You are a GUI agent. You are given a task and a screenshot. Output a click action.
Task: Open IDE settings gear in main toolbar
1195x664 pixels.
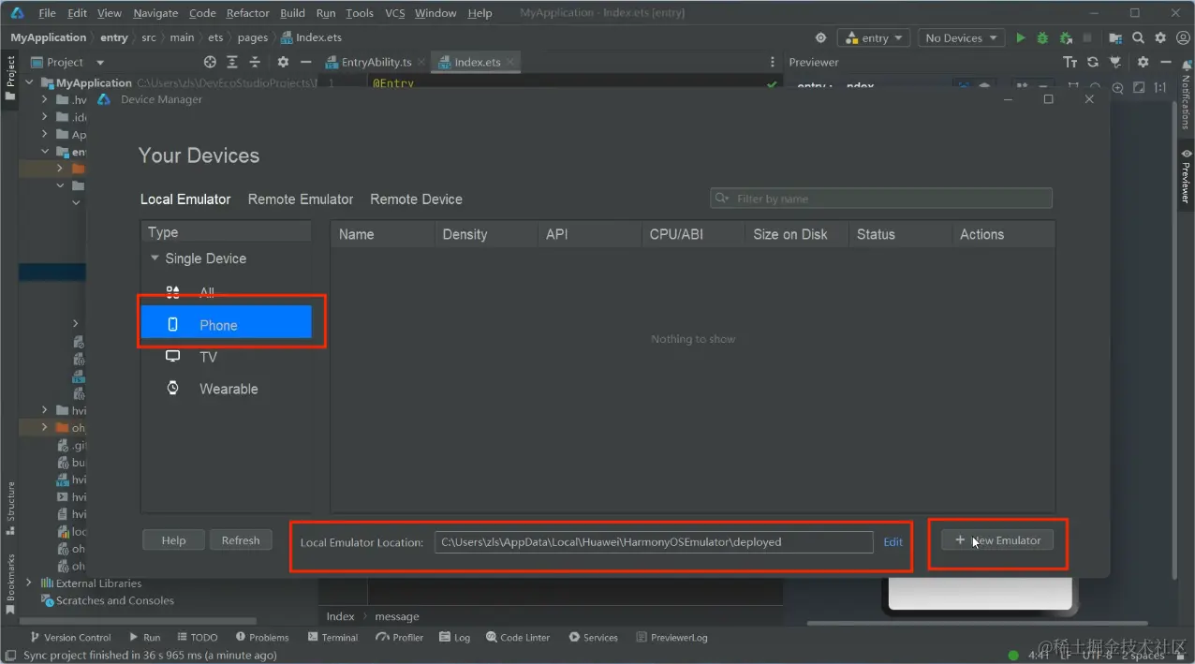[x=1160, y=38]
